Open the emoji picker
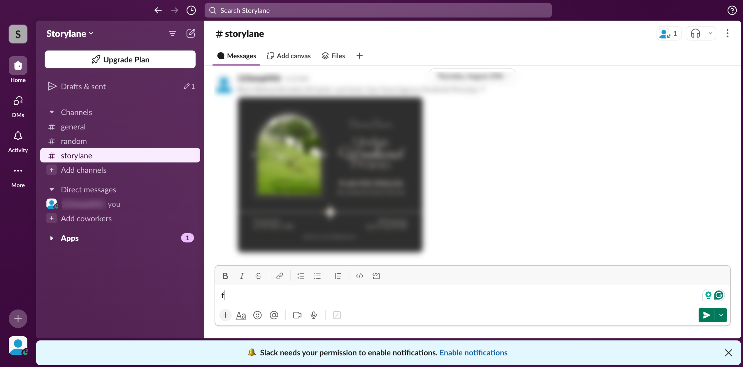This screenshot has width=743, height=367. [257, 315]
